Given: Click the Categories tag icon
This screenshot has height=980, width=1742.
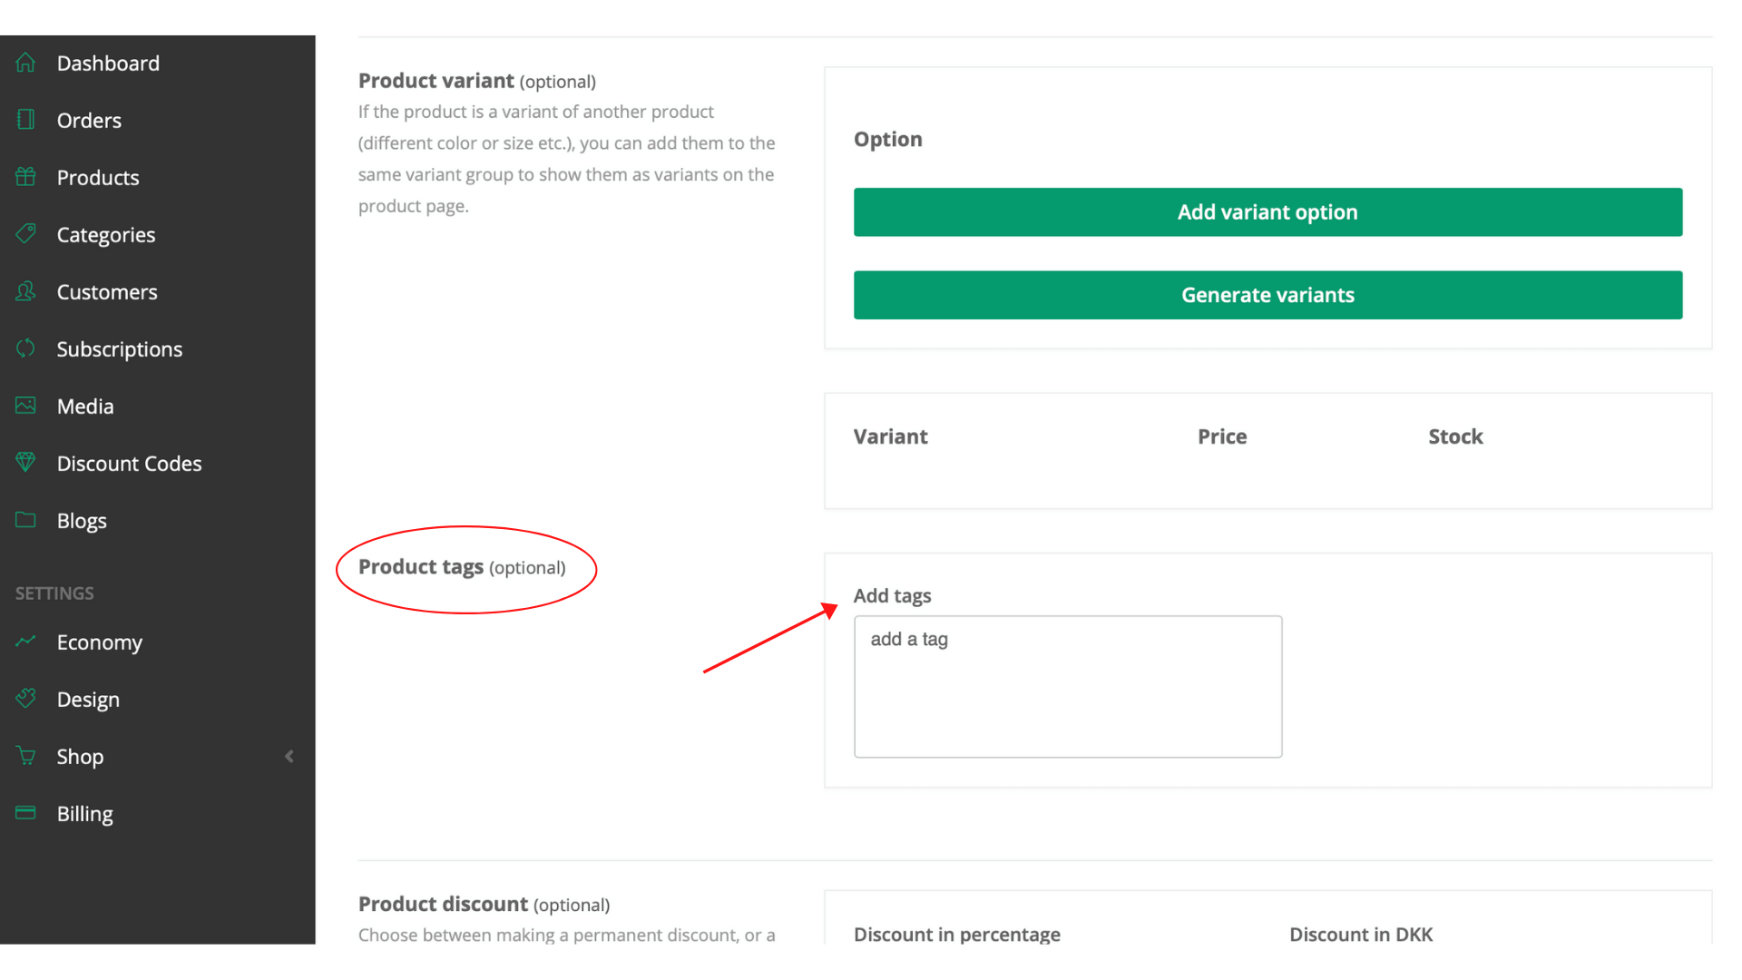Looking at the screenshot, I should [25, 234].
